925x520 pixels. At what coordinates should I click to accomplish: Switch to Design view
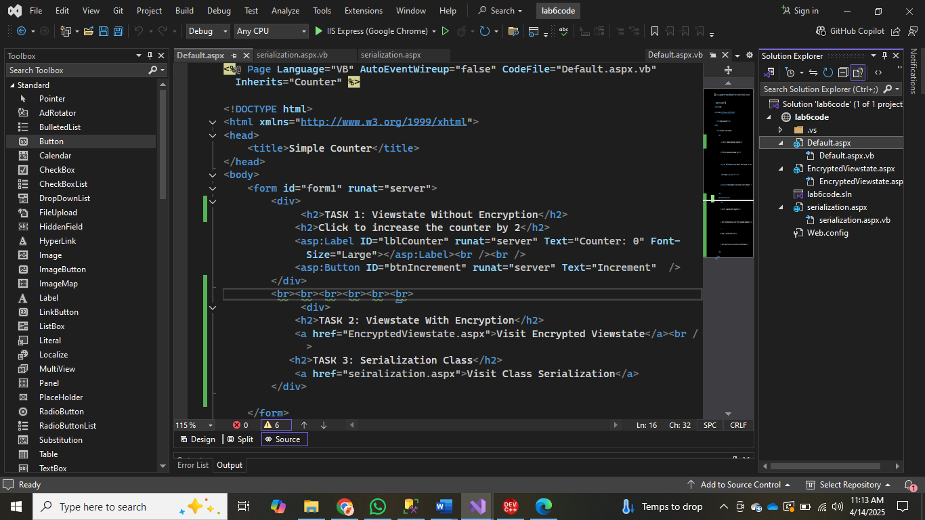[x=197, y=439]
